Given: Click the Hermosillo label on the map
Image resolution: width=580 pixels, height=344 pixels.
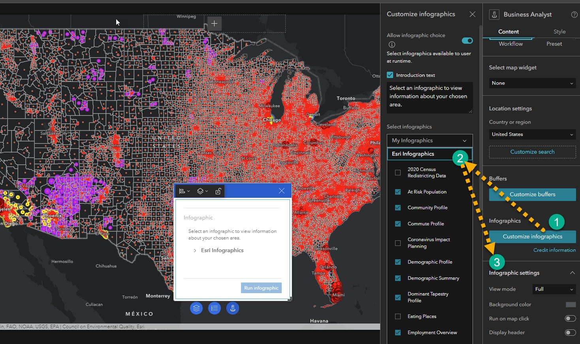Looking at the screenshot, I should [62, 261].
